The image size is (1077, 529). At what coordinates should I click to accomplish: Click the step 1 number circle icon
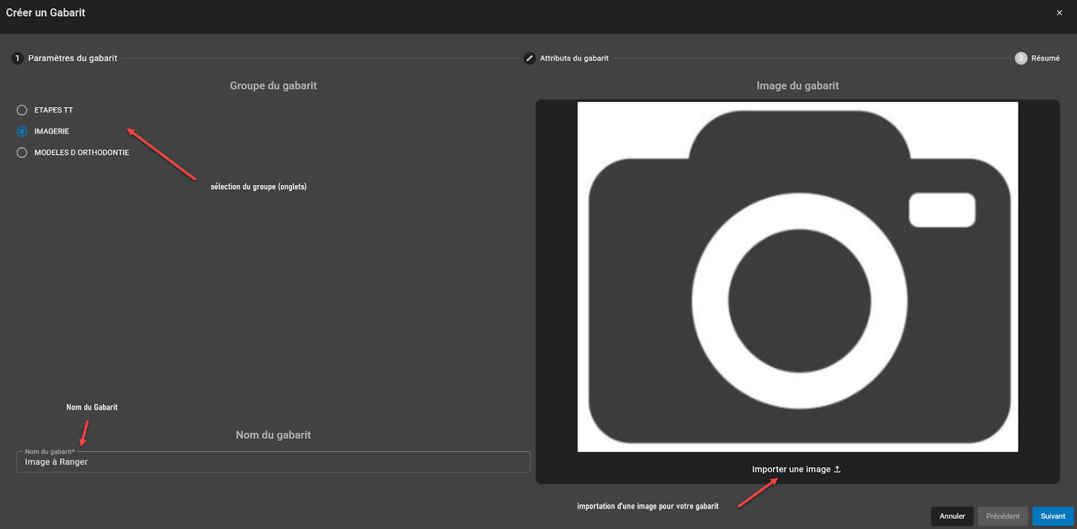click(18, 59)
